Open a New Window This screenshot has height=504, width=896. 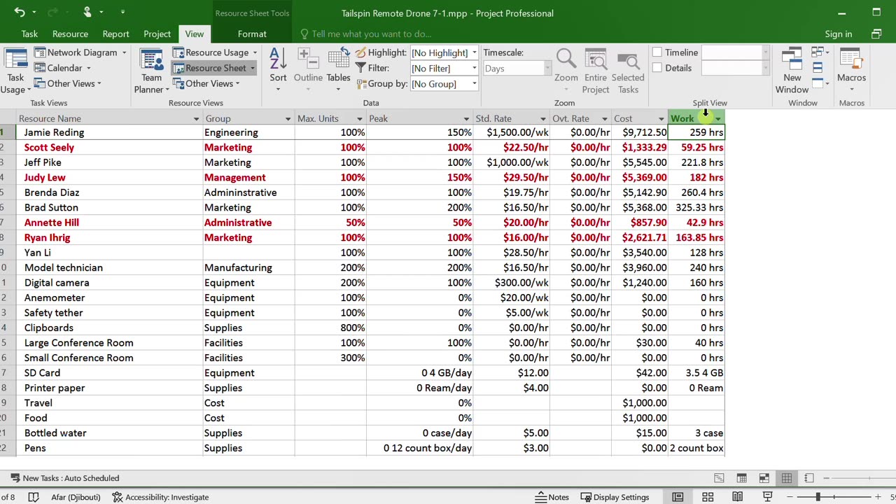[x=792, y=71]
